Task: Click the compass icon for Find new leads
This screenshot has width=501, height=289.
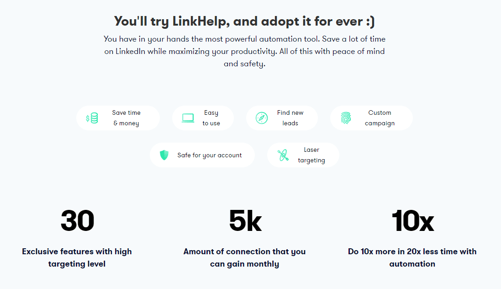Action: 262,118
